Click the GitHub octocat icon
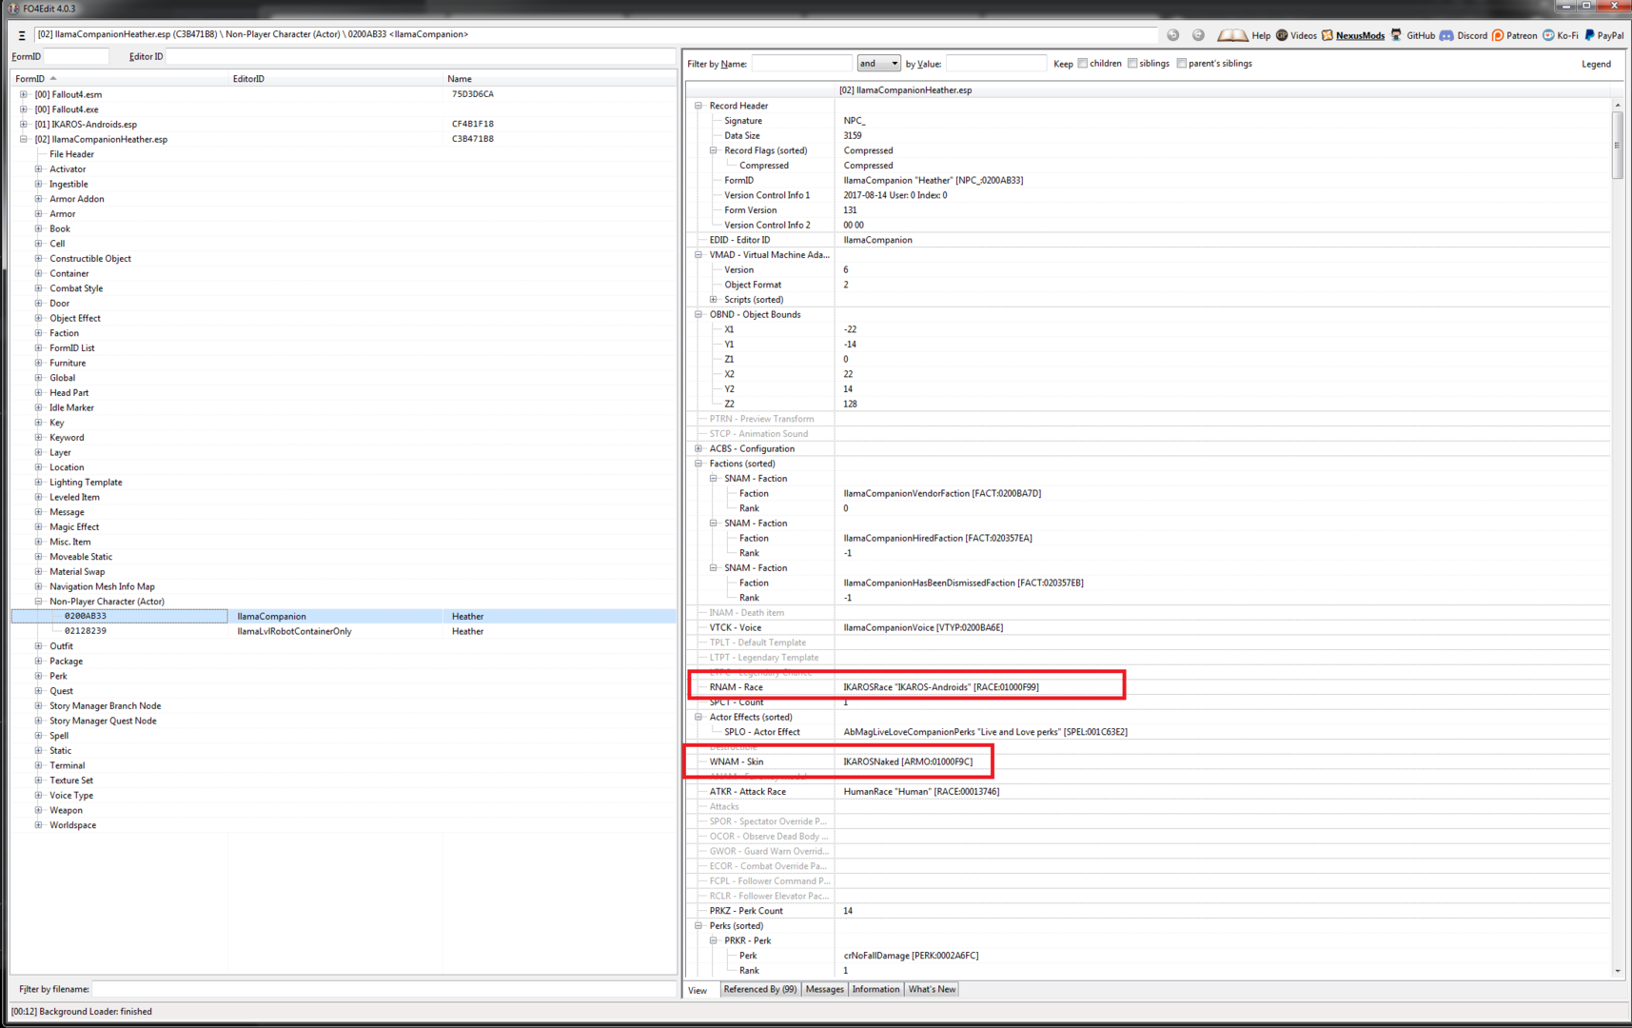This screenshot has width=1632, height=1028. tap(1396, 35)
